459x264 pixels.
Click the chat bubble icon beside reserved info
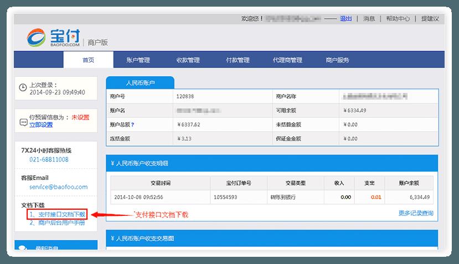23,122
